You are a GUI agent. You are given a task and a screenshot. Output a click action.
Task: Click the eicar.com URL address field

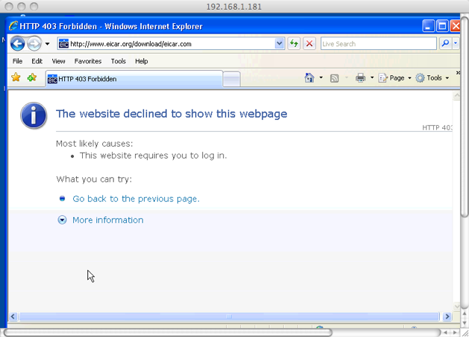[x=166, y=44]
